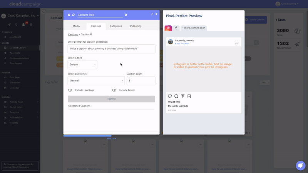Click the comment bubble icon in preview

(x=176, y=96)
